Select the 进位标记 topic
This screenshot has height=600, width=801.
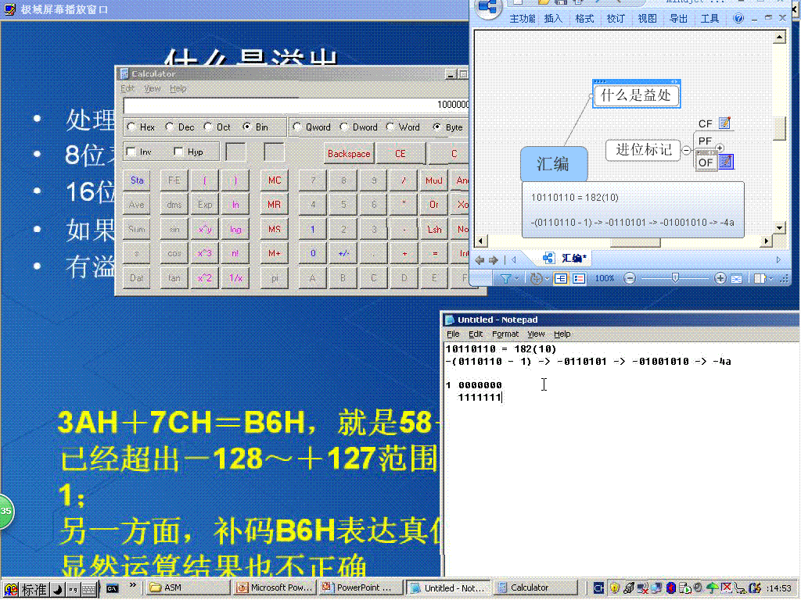(643, 149)
